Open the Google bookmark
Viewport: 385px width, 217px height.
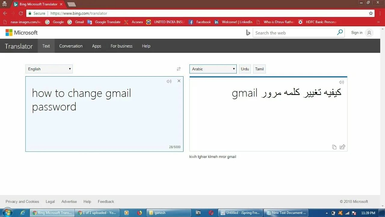(54, 22)
